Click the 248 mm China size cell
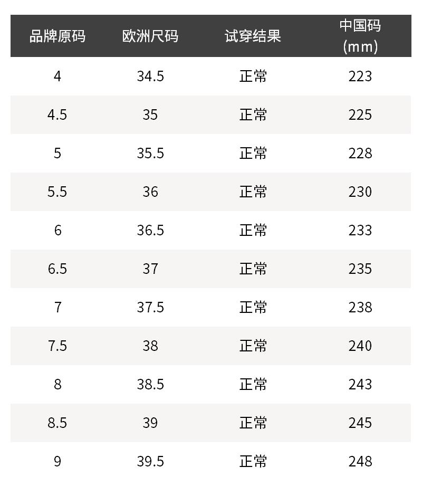Image resolution: width=422 pixels, height=496 pixels. [360, 462]
